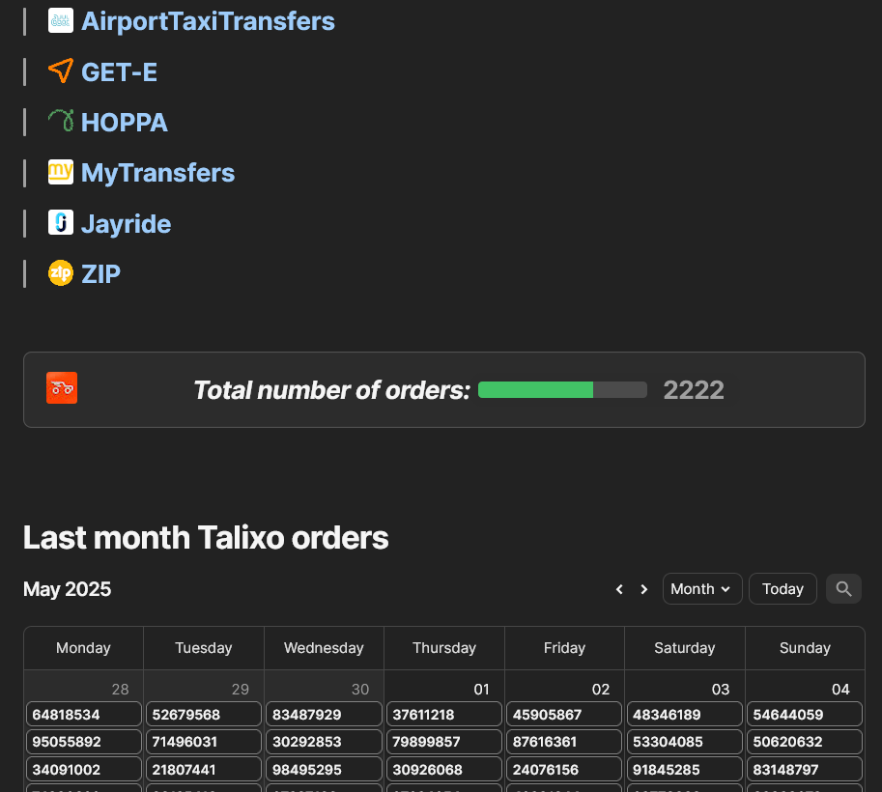Open the Month view dropdown
Screen dimensions: 882x792
click(x=702, y=589)
